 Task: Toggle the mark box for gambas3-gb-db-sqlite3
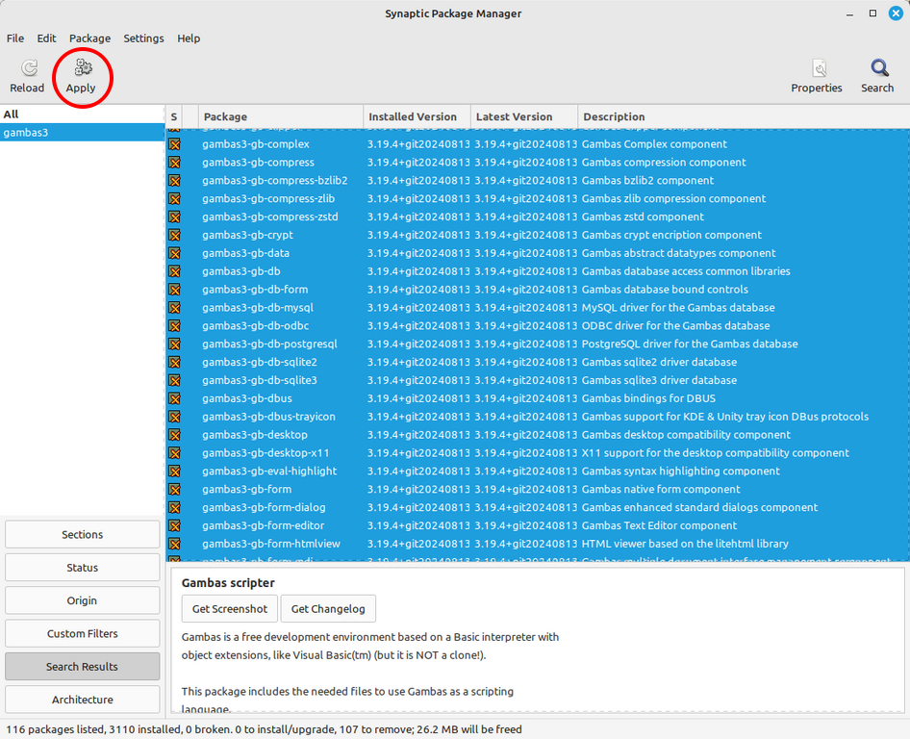pyautogui.click(x=174, y=381)
